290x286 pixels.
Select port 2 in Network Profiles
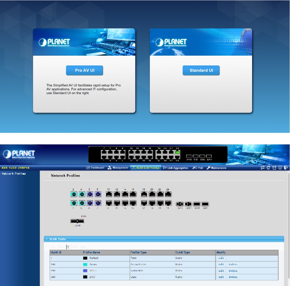[74, 194]
